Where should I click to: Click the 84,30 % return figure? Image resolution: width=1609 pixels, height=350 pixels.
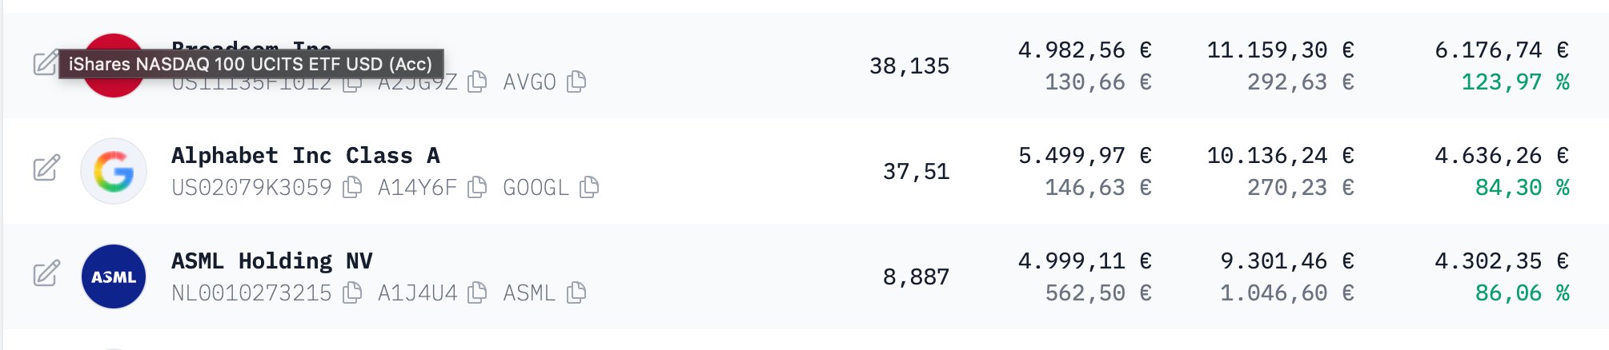click(1521, 187)
